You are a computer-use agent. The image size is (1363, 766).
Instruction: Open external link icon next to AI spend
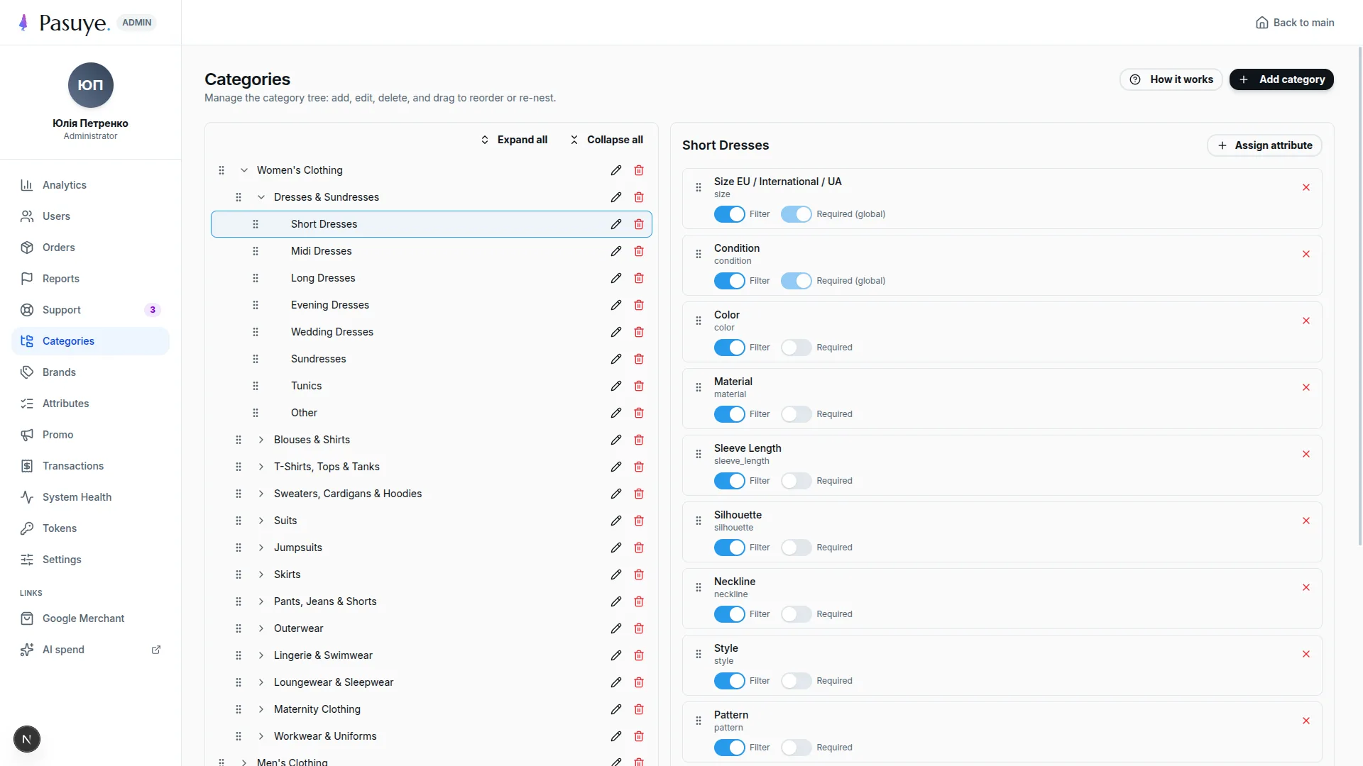coord(156,650)
